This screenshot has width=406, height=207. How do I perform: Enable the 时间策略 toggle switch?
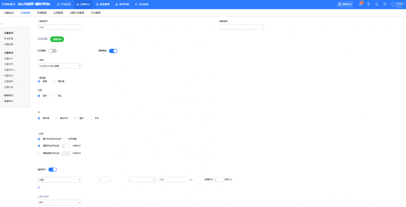coord(52,51)
